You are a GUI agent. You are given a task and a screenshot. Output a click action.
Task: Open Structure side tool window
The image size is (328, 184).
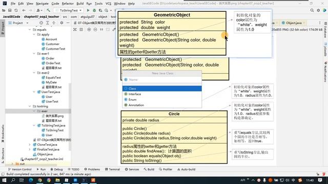click(3, 155)
